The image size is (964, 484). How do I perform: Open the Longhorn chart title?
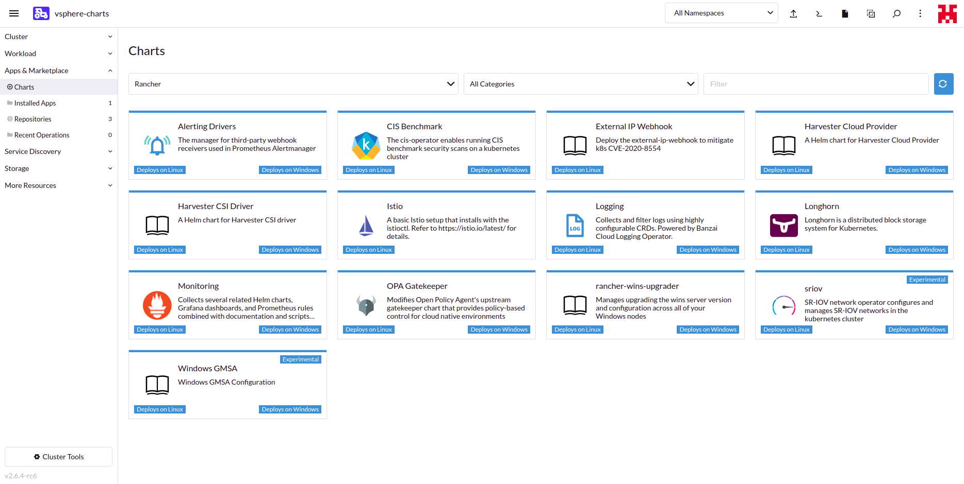click(x=822, y=206)
